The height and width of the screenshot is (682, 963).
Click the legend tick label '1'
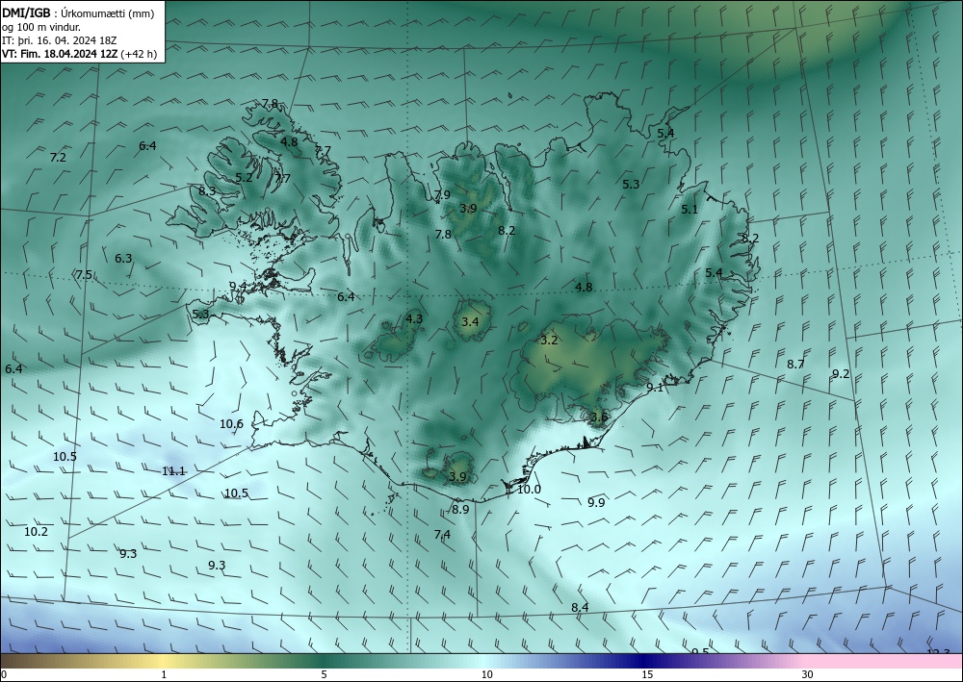(164, 674)
